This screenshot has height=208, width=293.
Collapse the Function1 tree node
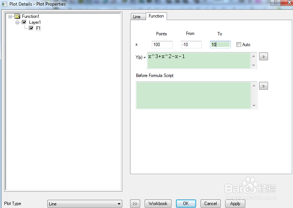(x=10, y=16)
